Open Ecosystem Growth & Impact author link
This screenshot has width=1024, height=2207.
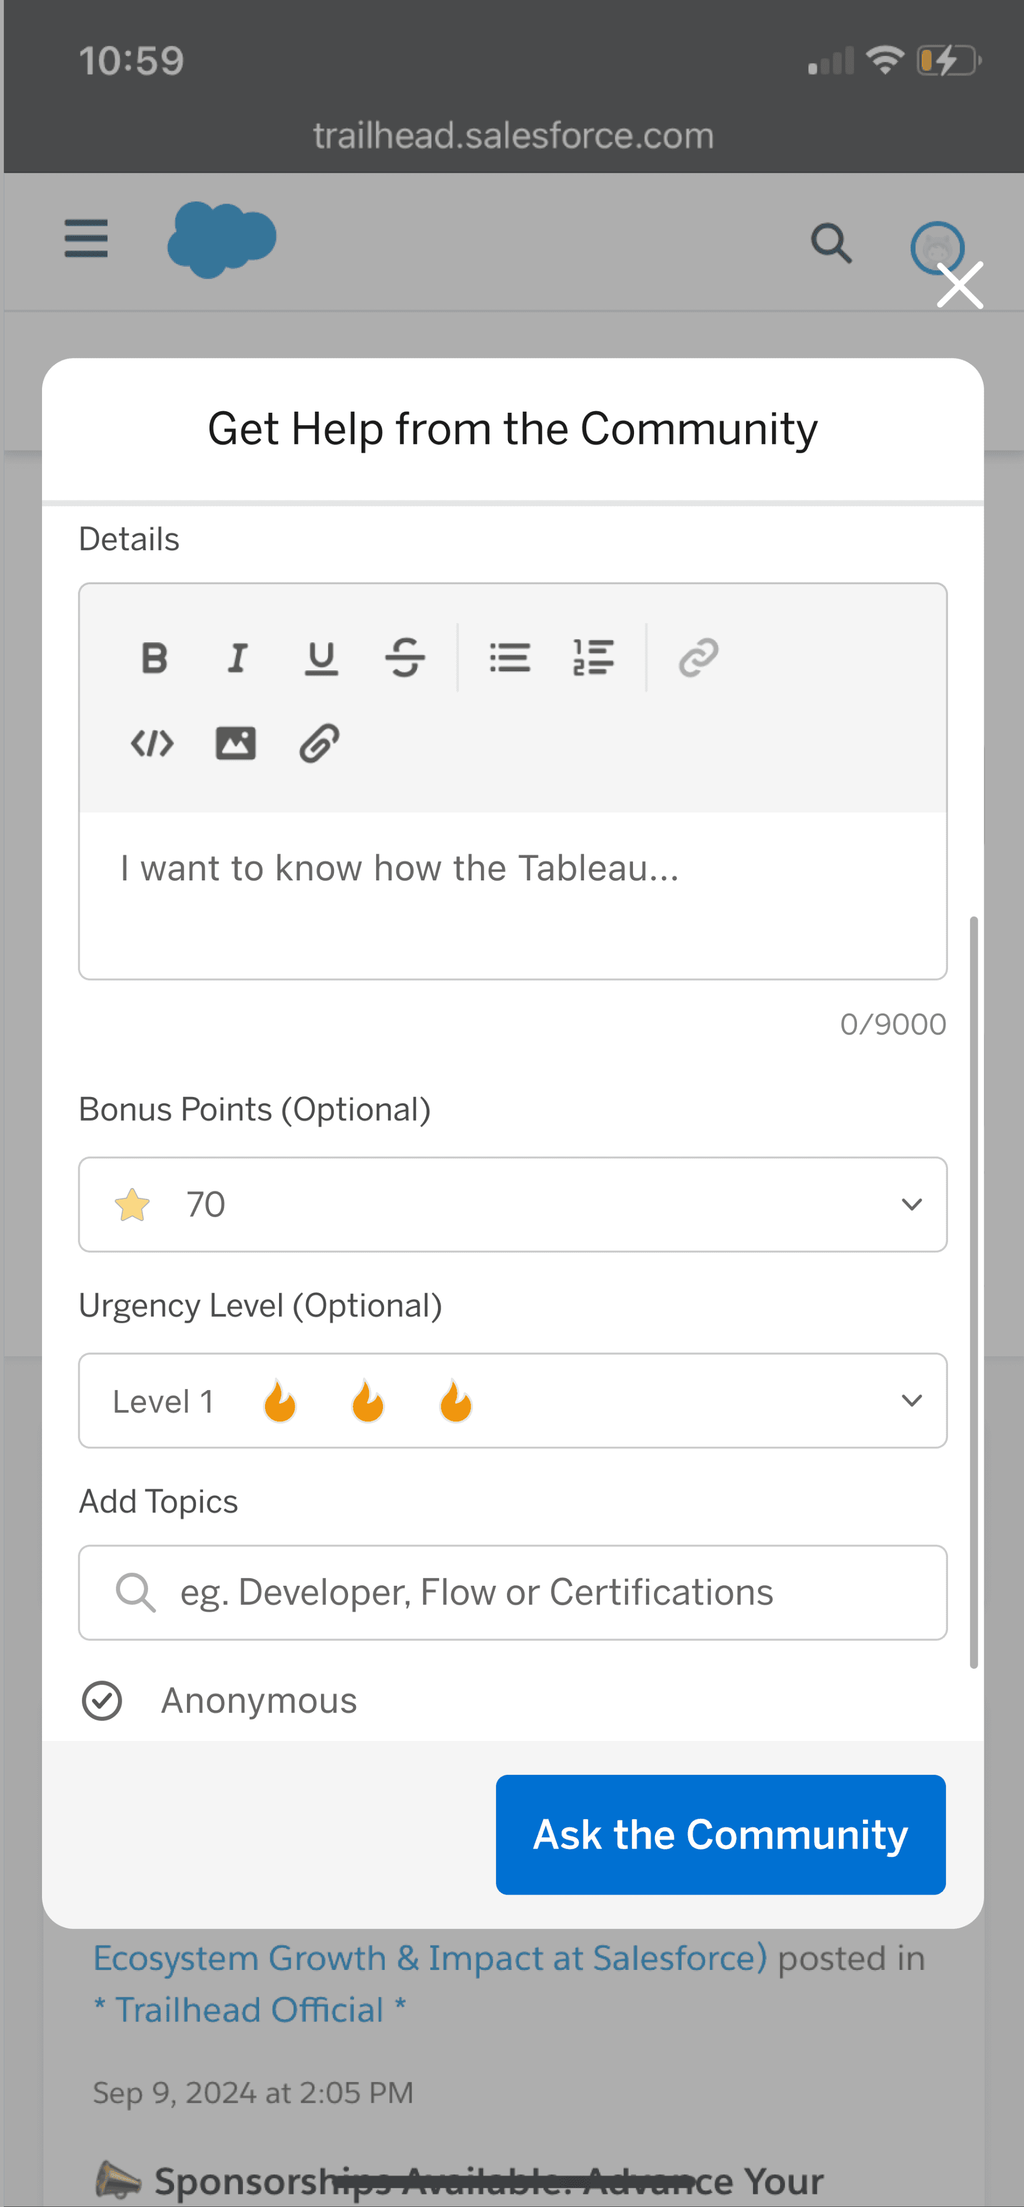point(430,1958)
